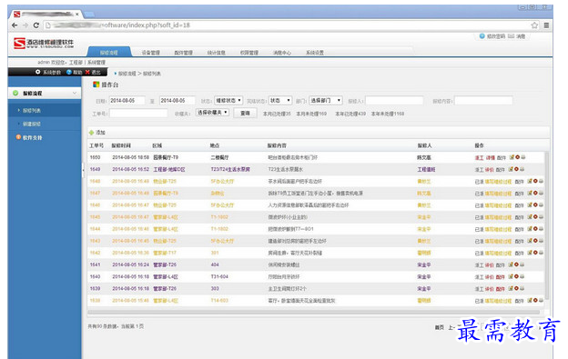Click the print icon in row 1650
568x359 pixels.
[x=522, y=157]
